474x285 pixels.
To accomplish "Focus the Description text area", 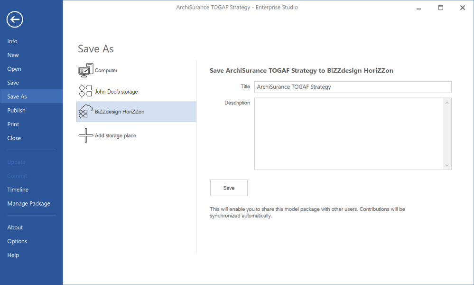I will pos(349,134).
